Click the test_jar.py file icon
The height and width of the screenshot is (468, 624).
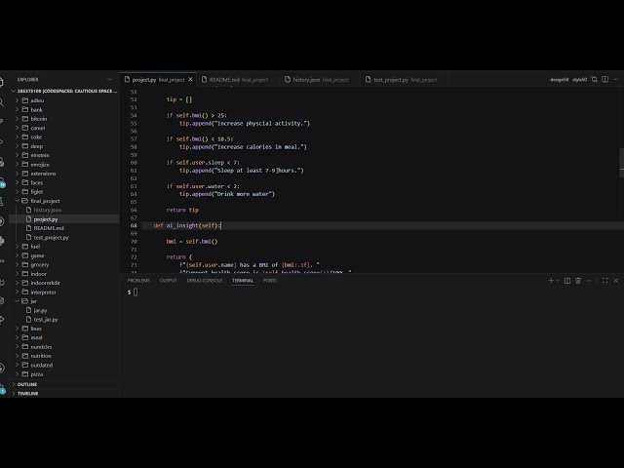pyautogui.click(x=28, y=319)
